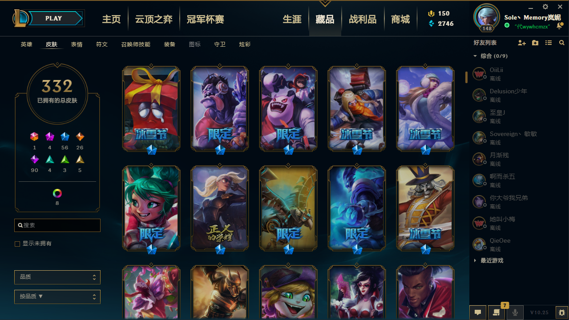Click the League of Legends logo icon
569x320 pixels.
click(x=21, y=18)
